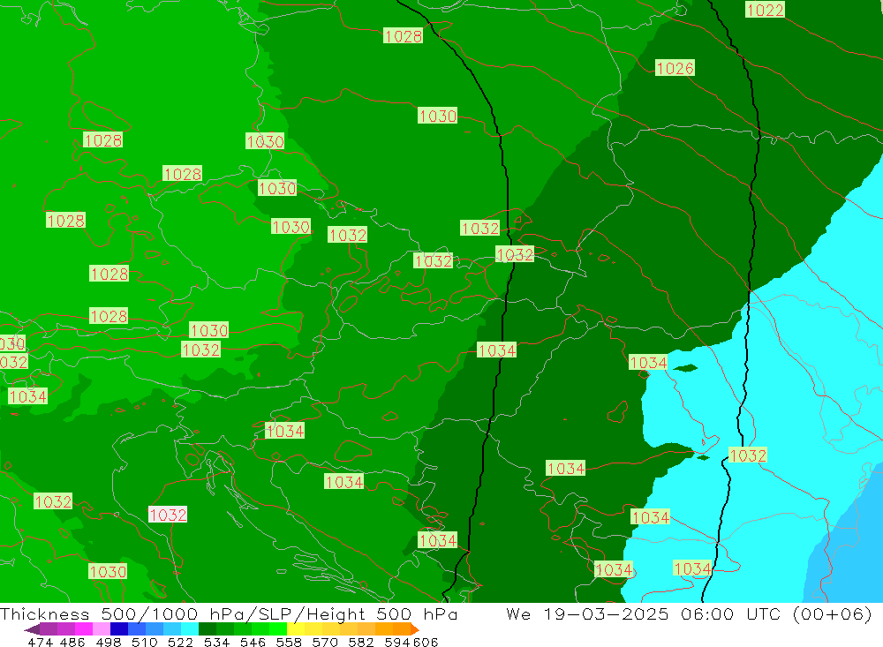Click the 1026 pressure label
This screenshot has width=883, height=647.
pyautogui.click(x=675, y=68)
